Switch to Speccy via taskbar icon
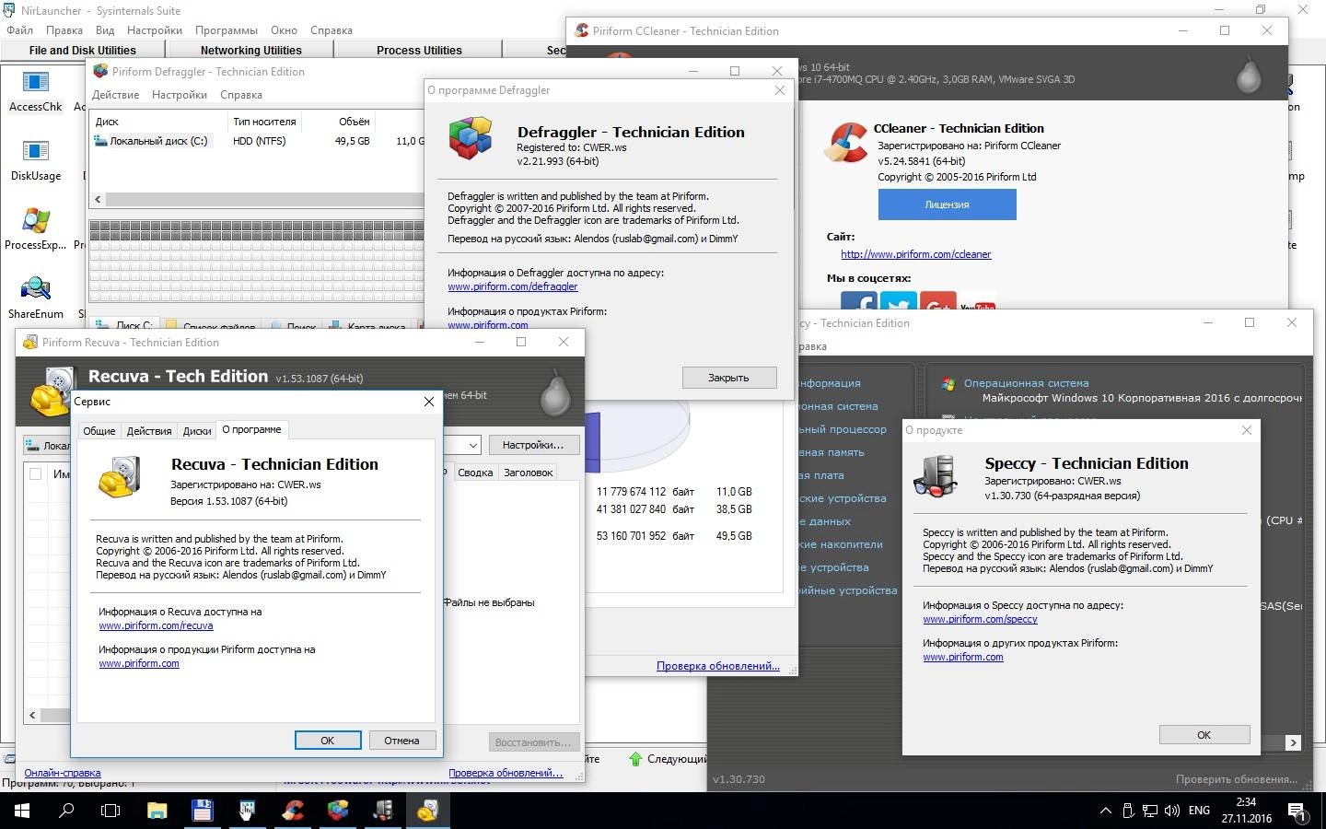Screen dimensions: 1326x829 click(x=383, y=811)
